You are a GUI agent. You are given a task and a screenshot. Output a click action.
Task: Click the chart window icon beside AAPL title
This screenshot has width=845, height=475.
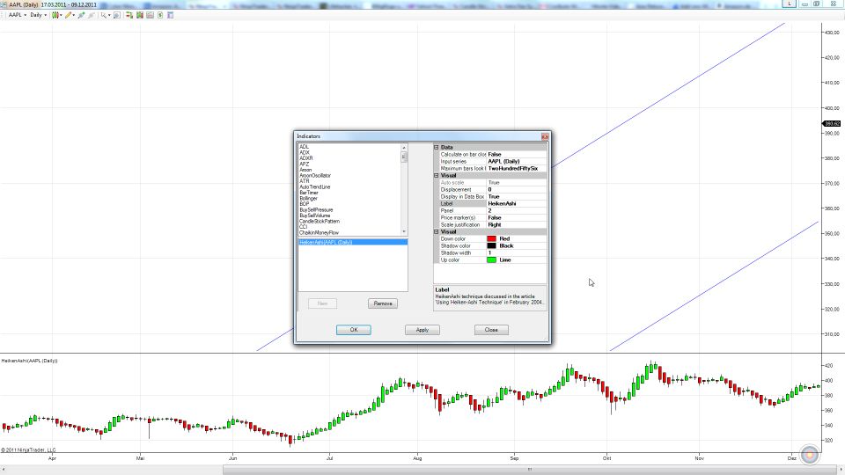[x=4, y=5]
